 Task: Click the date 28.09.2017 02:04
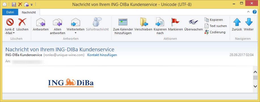pyautogui.click(x=242, y=55)
